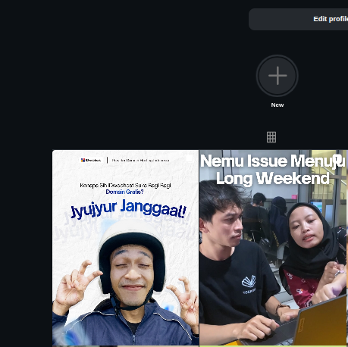Click the Nemu Issue Menuju title text
The height and width of the screenshot is (347, 348).
point(272,161)
